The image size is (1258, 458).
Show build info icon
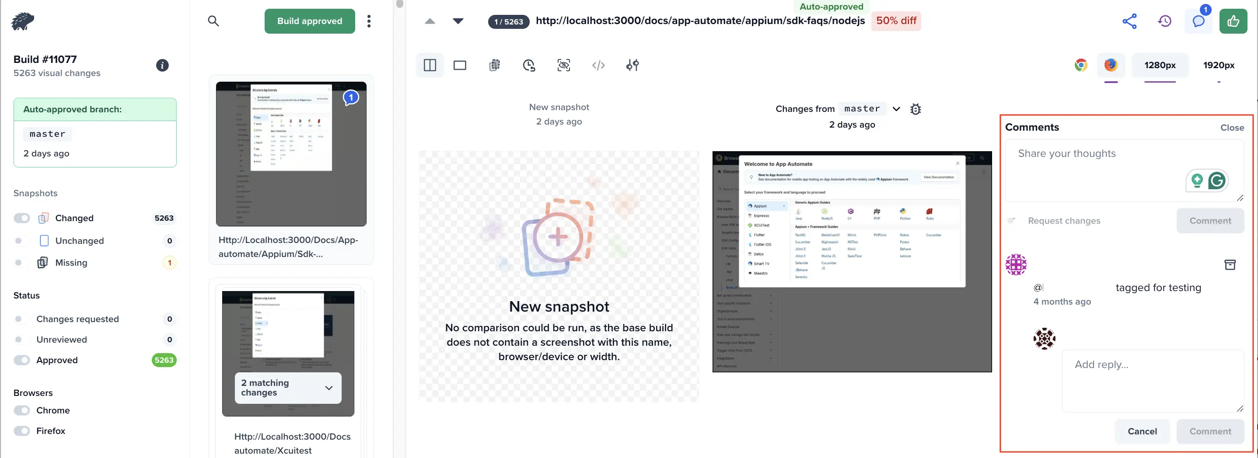pos(162,66)
